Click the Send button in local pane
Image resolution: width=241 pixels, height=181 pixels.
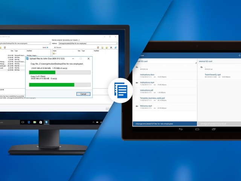point(45,48)
